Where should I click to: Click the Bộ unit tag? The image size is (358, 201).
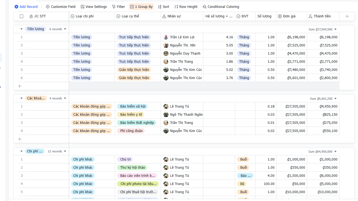point(242,184)
